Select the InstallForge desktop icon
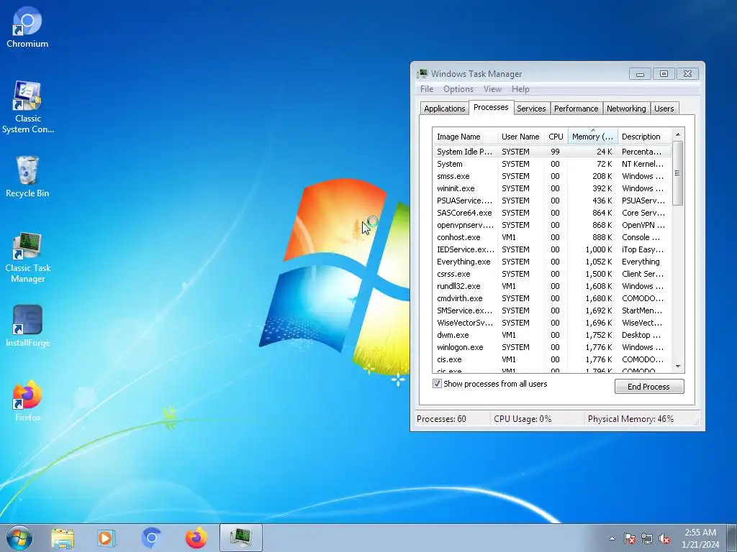The width and height of the screenshot is (737, 552). (x=28, y=326)
